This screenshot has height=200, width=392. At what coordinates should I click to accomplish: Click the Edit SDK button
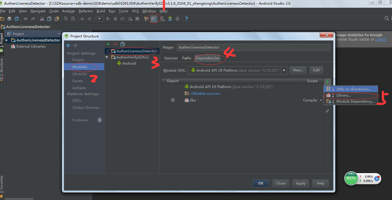[x=316, y=70]
